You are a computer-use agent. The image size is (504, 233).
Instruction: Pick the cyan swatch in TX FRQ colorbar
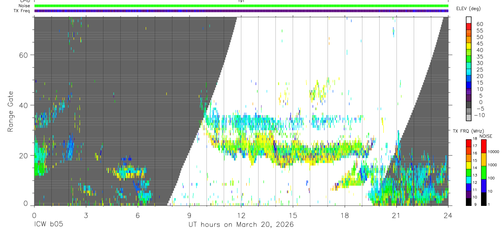pyautogui.click(x=469, y=180)
